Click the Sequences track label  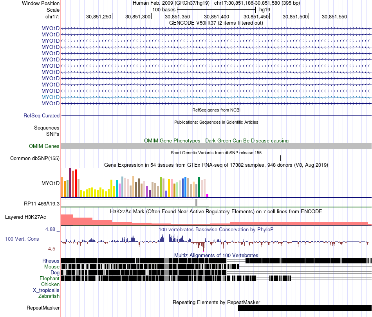pos(47,128)
